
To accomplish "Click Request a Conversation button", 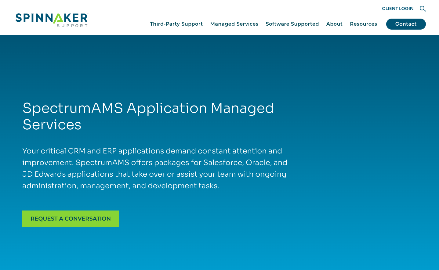I will click(71, 219).
